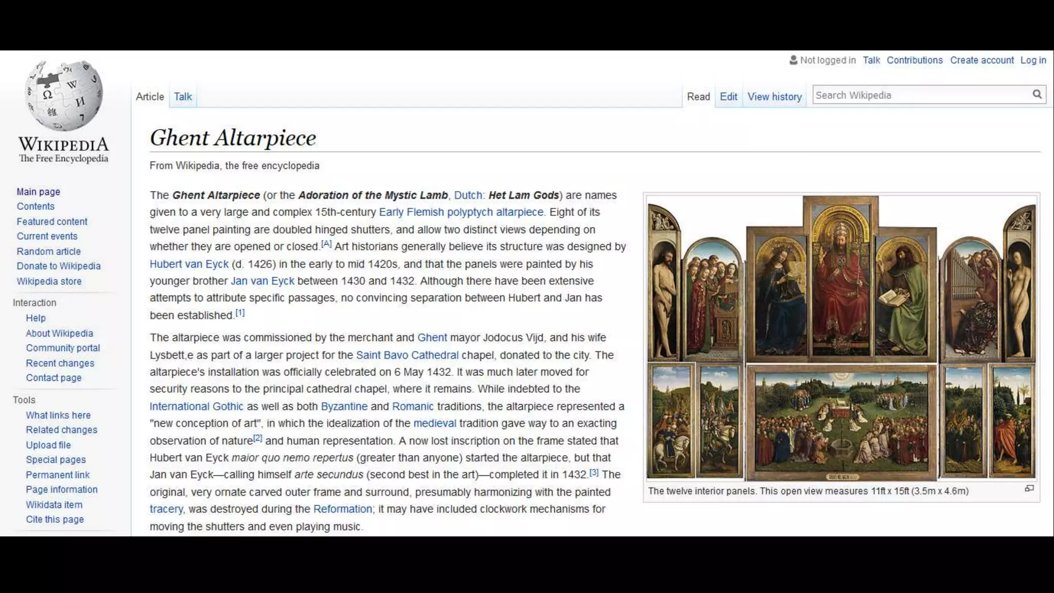Open the Random article sidebar link
Viewport: 1054px width, 593px height.
48,251
